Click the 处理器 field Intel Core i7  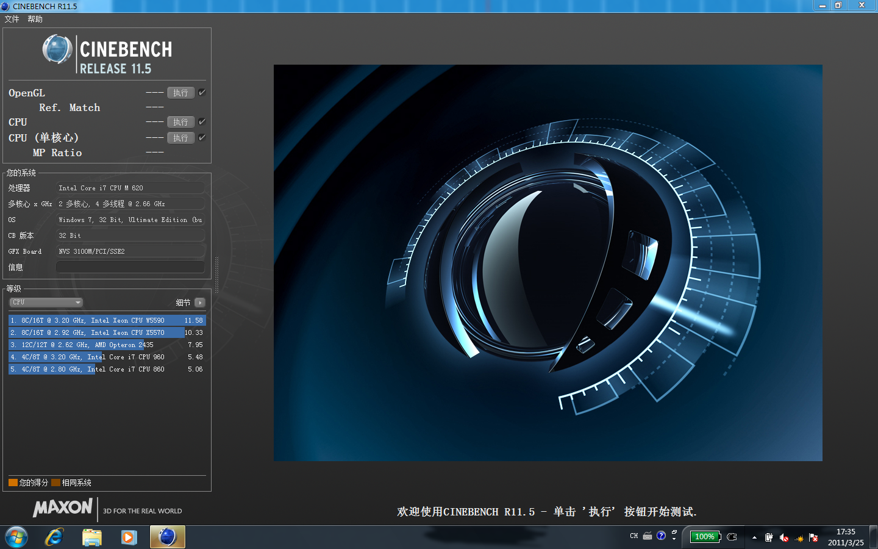pos(130,188)
